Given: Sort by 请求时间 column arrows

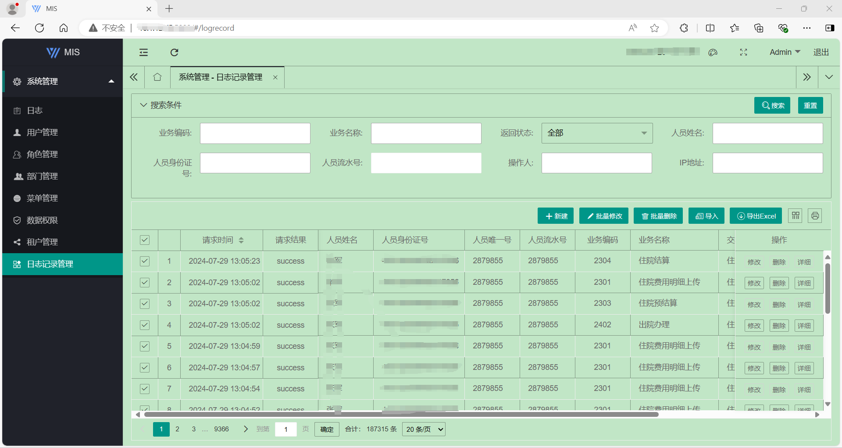Looking at the screenshot, I should click(241, 240).
